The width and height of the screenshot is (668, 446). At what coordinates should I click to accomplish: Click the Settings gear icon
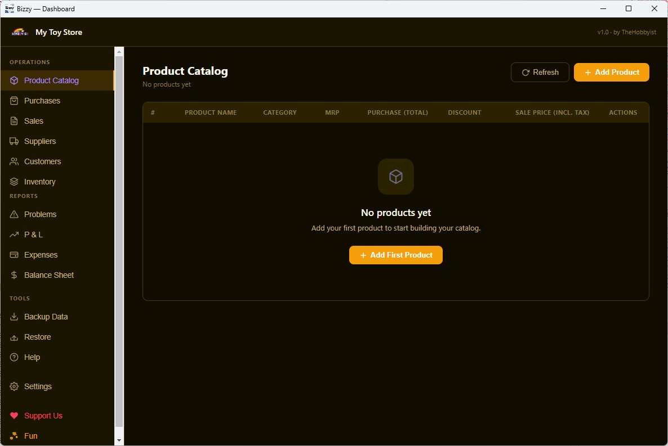(14, 386)
